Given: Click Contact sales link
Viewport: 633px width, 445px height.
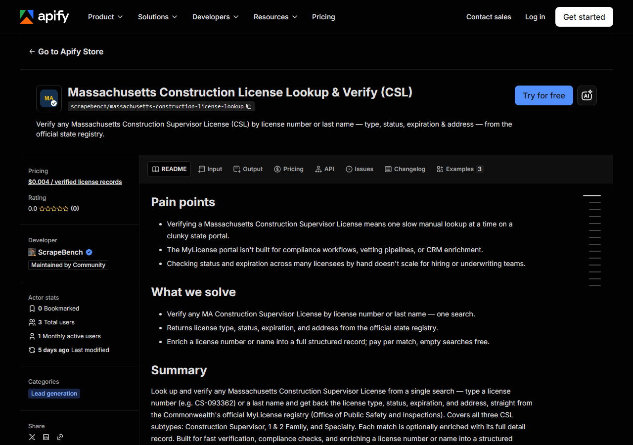Looking at the screenshot, I should 489,17.
